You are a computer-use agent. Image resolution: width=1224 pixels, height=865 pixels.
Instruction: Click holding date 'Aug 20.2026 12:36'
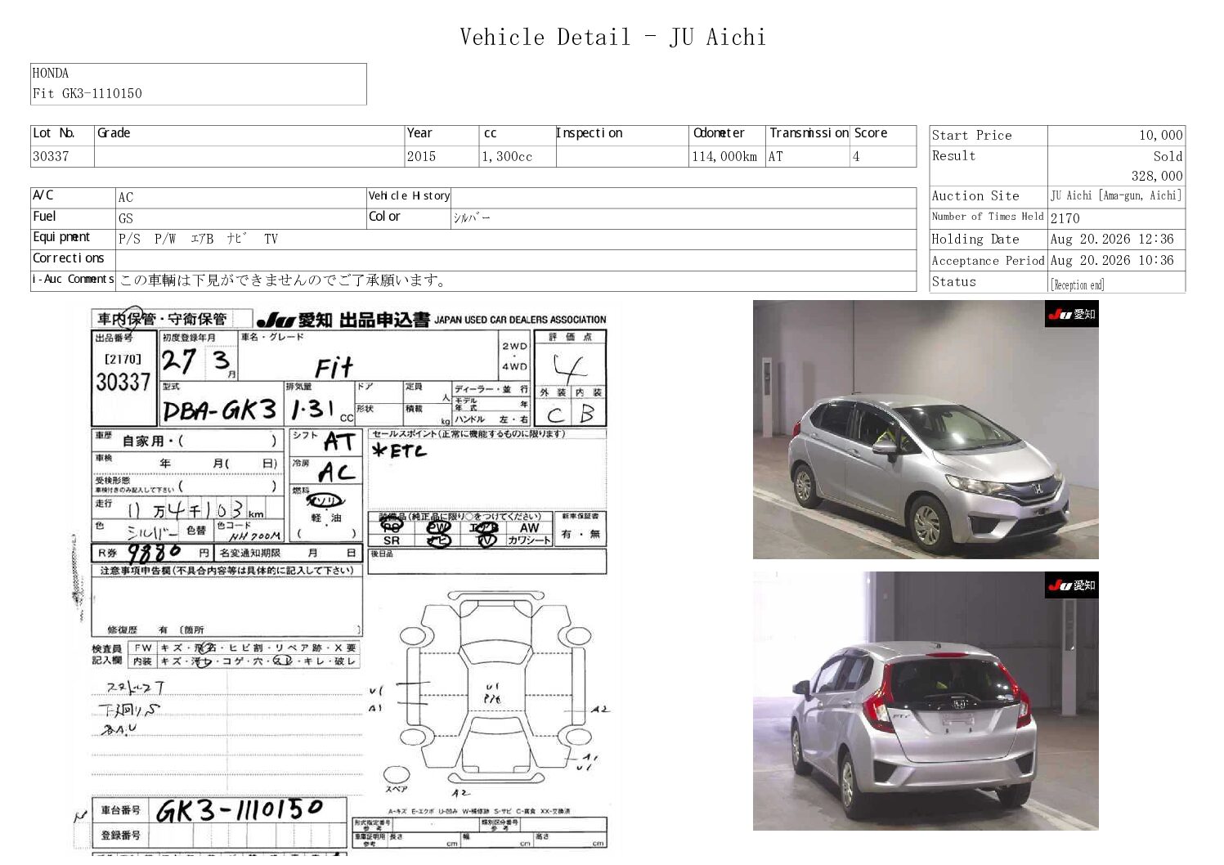1112,240
